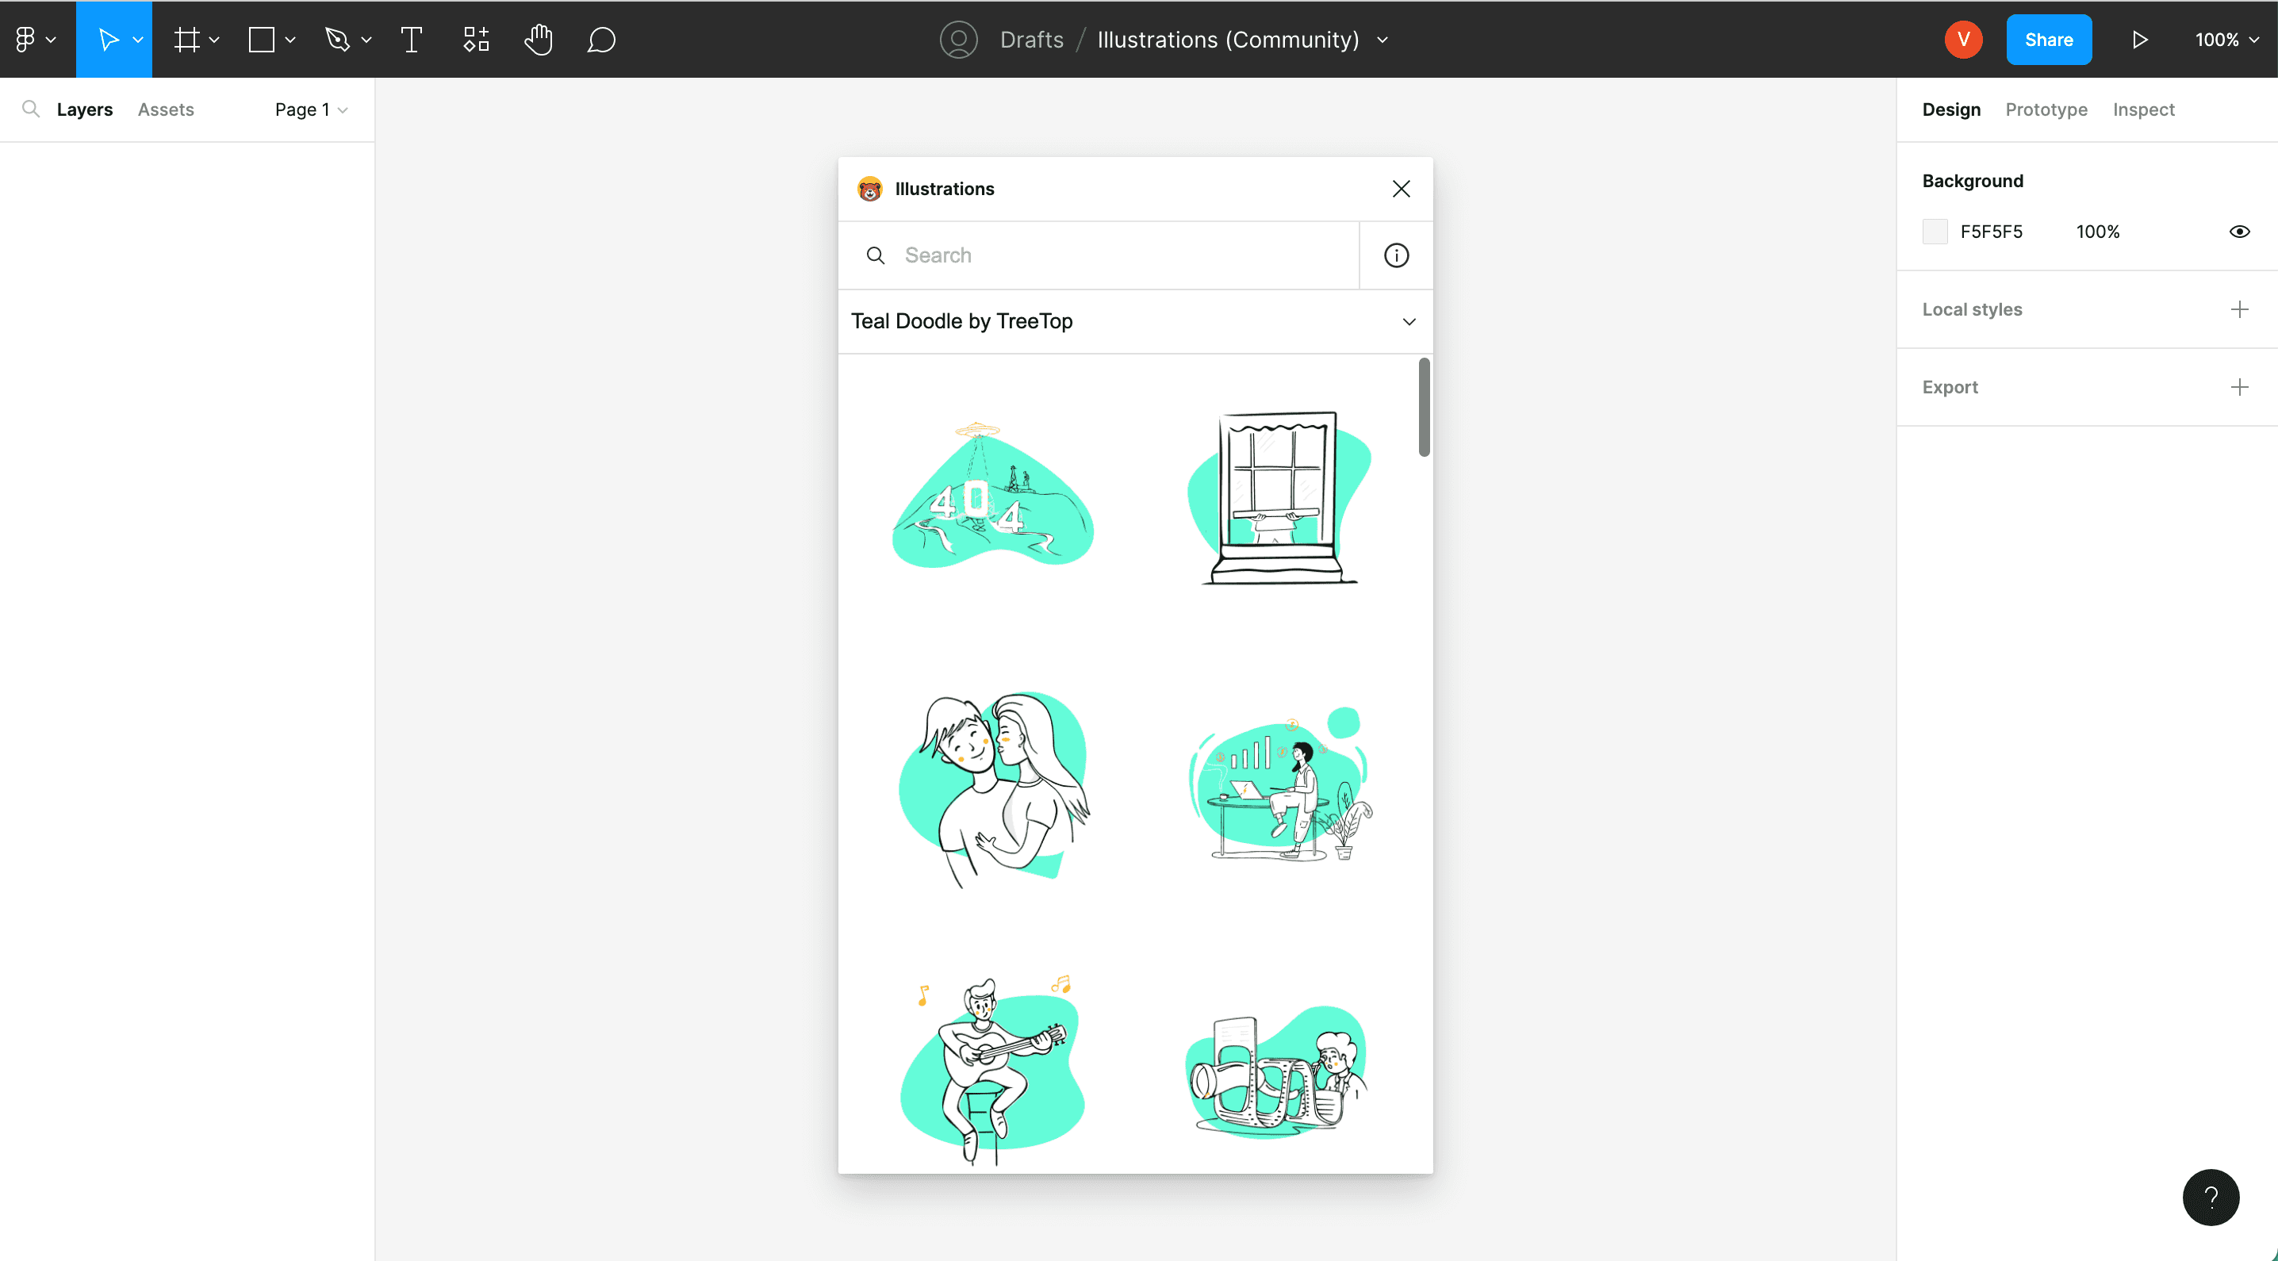Select the Rectangle shape tool
The width and height of the screenshot is (2278, 1261).
262,39
